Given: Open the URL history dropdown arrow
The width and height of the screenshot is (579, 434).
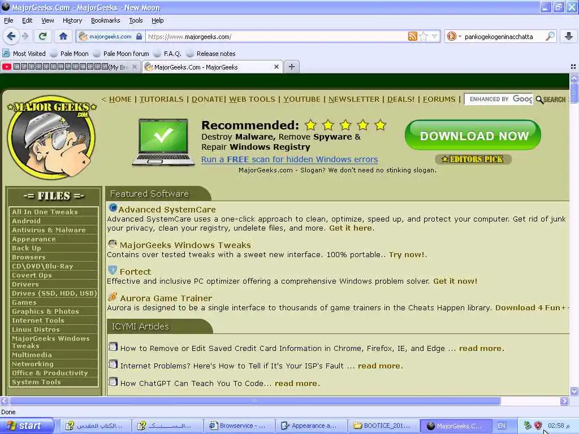Looking at the screenshot, I should [x=435, y=36].
